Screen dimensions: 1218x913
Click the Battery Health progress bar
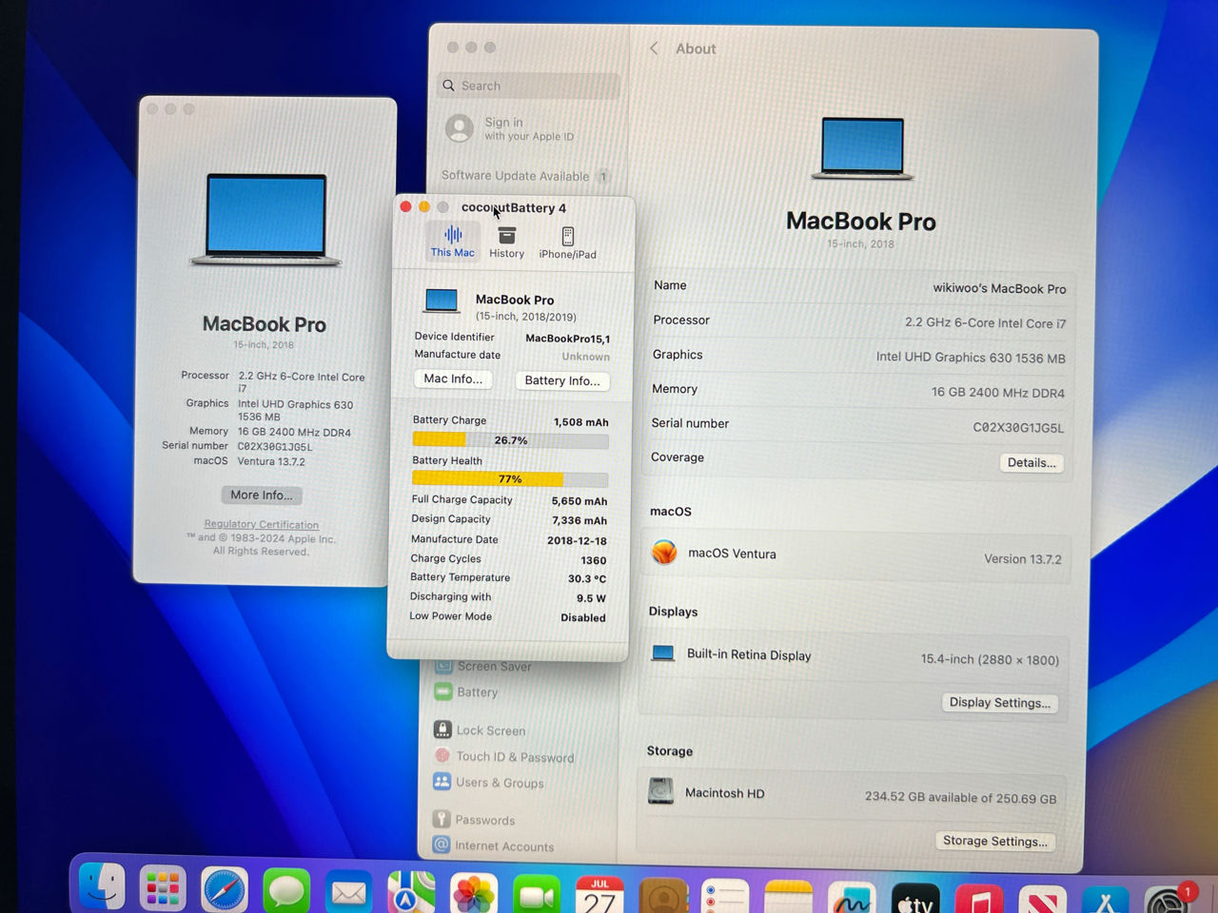(x=509, y=478)
